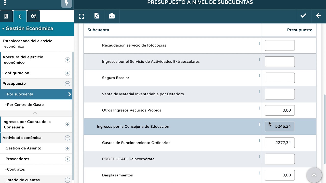
Task: Click budget field showing 2277,34
Action: click(280, 143)
